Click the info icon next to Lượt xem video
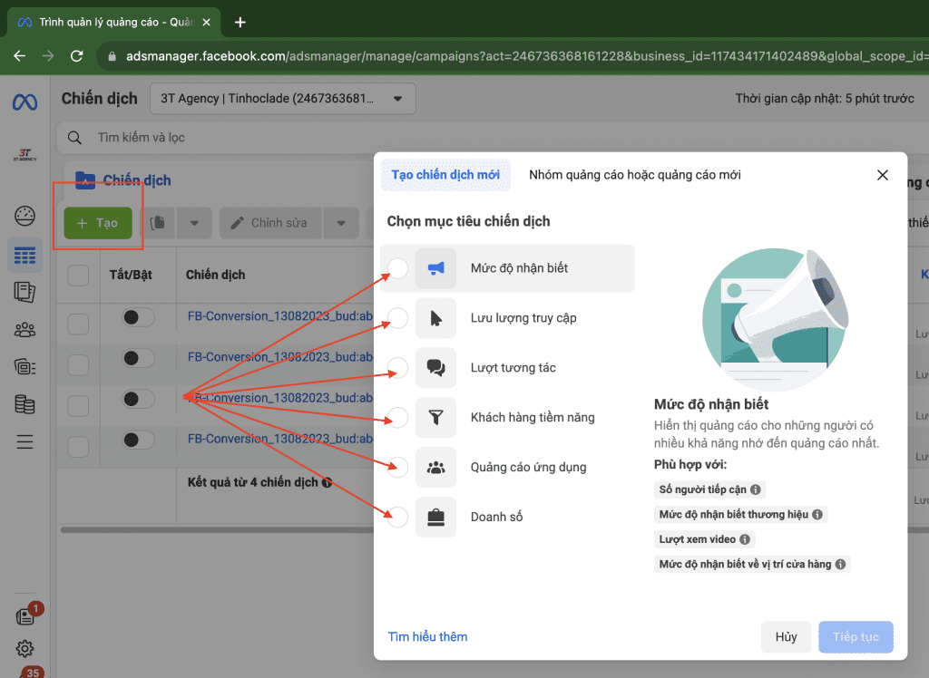This screenshot has width=929, height=678. (745, 539)
